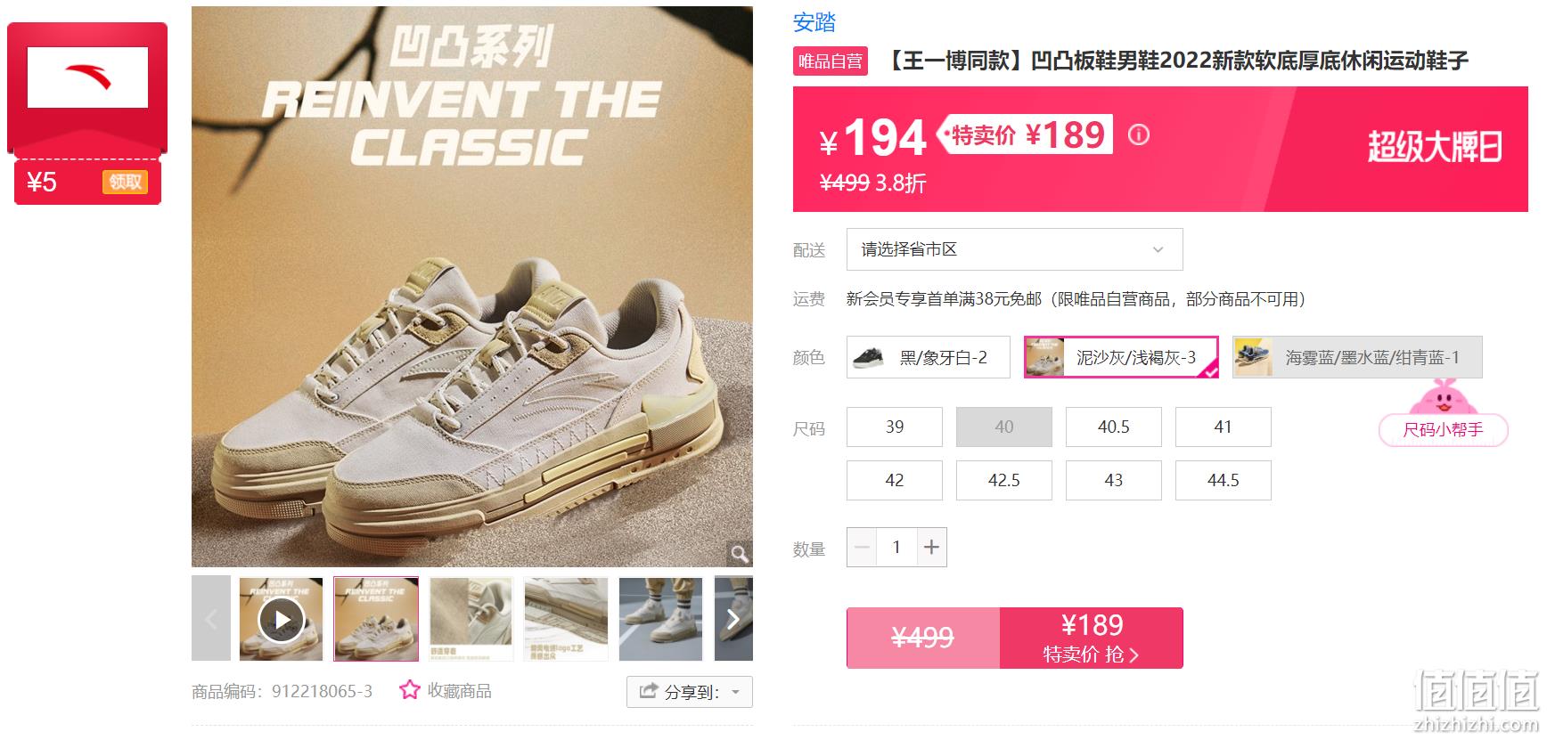Select color 海雾蓝/墨水蓝/绀青蓝-1
The image size is (1547, 740).
1357,357
